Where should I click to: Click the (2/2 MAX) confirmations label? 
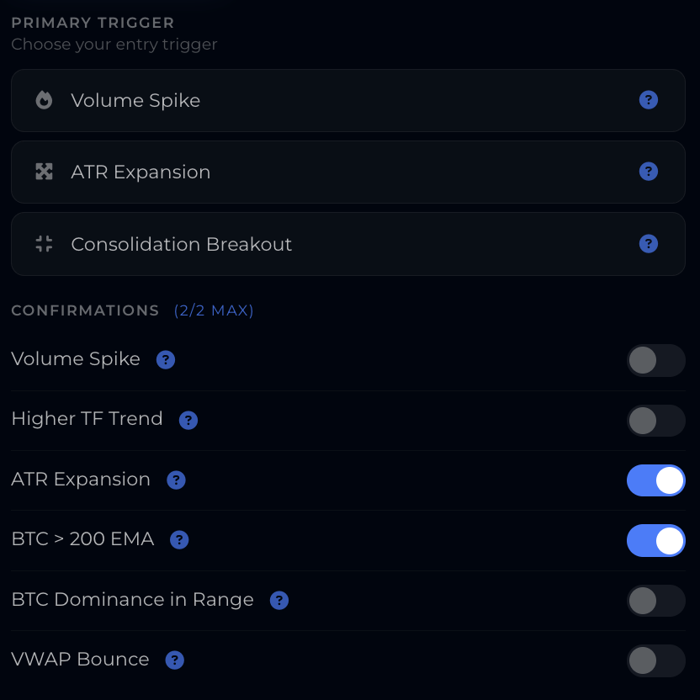[x=214, y=310]
